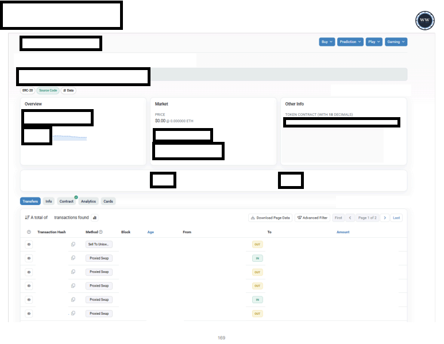Click the sort icon before 'A total of'
444x344 pixels.
27,218
